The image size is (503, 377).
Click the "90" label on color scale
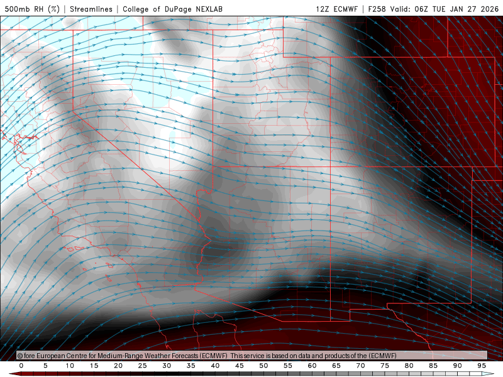coord(458,366)
